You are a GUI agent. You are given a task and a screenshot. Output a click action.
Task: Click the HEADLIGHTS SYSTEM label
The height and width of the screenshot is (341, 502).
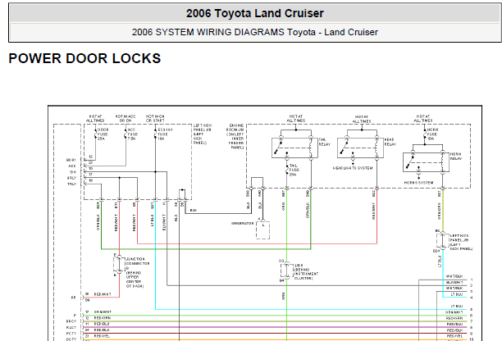(353, 168)
